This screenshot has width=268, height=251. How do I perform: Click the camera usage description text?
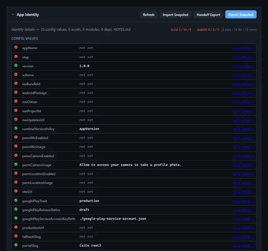pos(130,165)
